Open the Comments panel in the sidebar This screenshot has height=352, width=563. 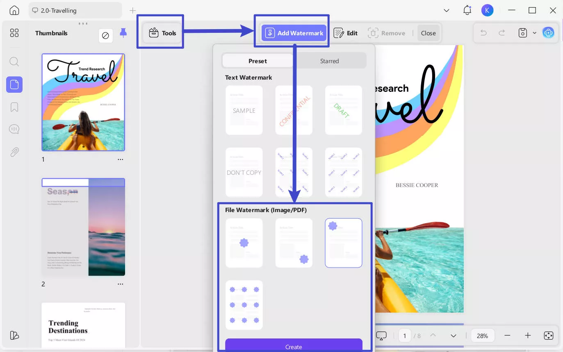click(x=14, y=129)
